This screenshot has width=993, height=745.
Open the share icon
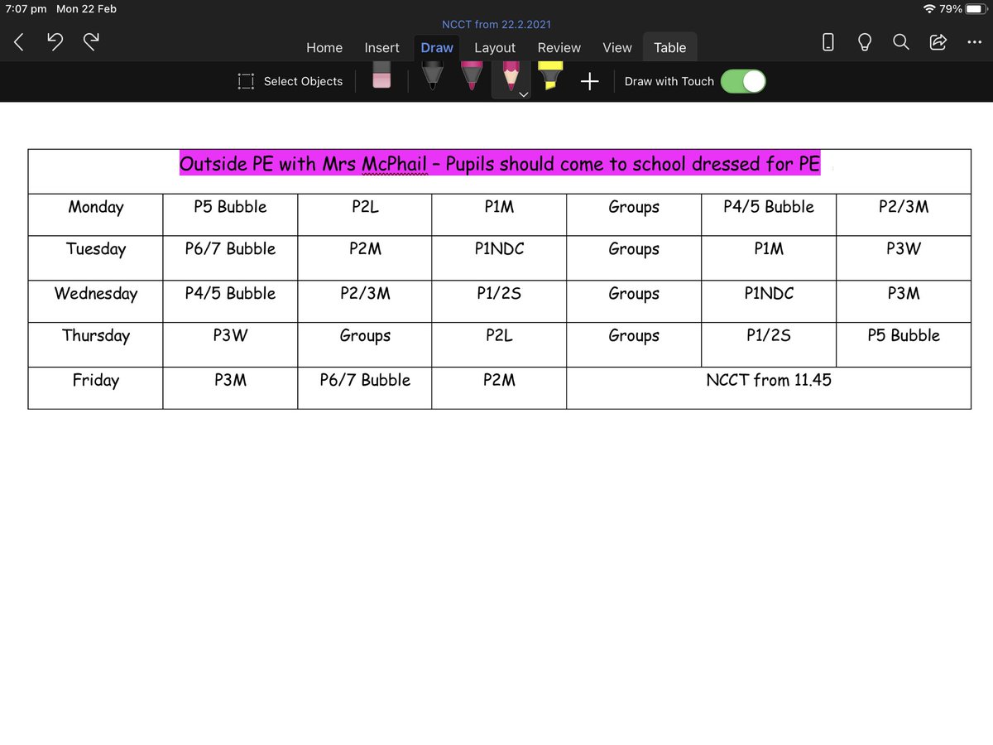pyautogui.click(x=938, y=42)
